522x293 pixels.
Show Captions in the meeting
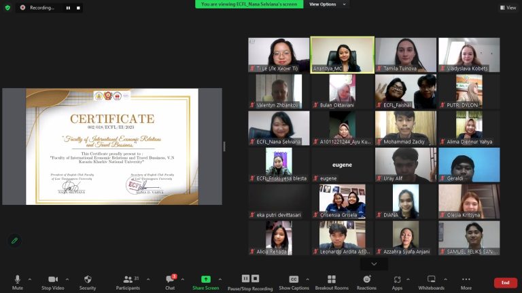click(294, 281)
